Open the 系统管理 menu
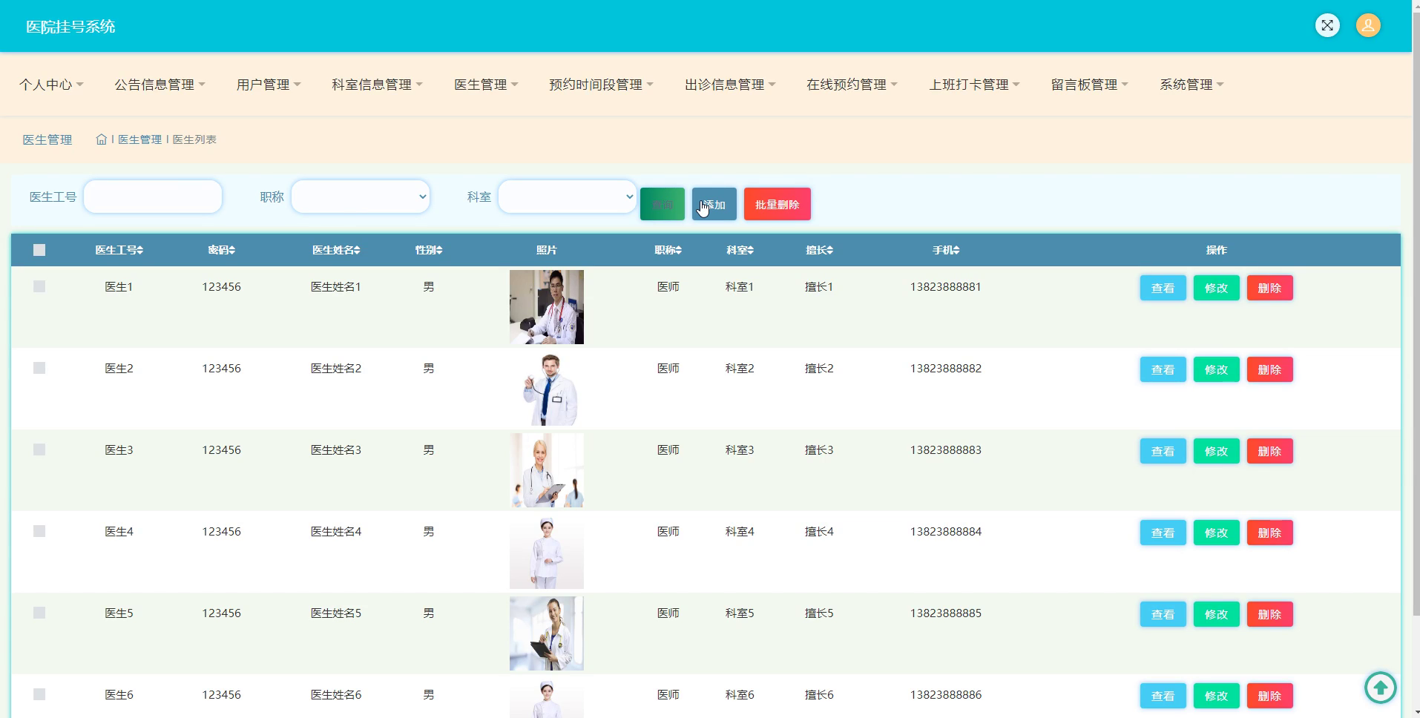Image resolution: width=1420 pixels, height=718 pixels. 1191,85
